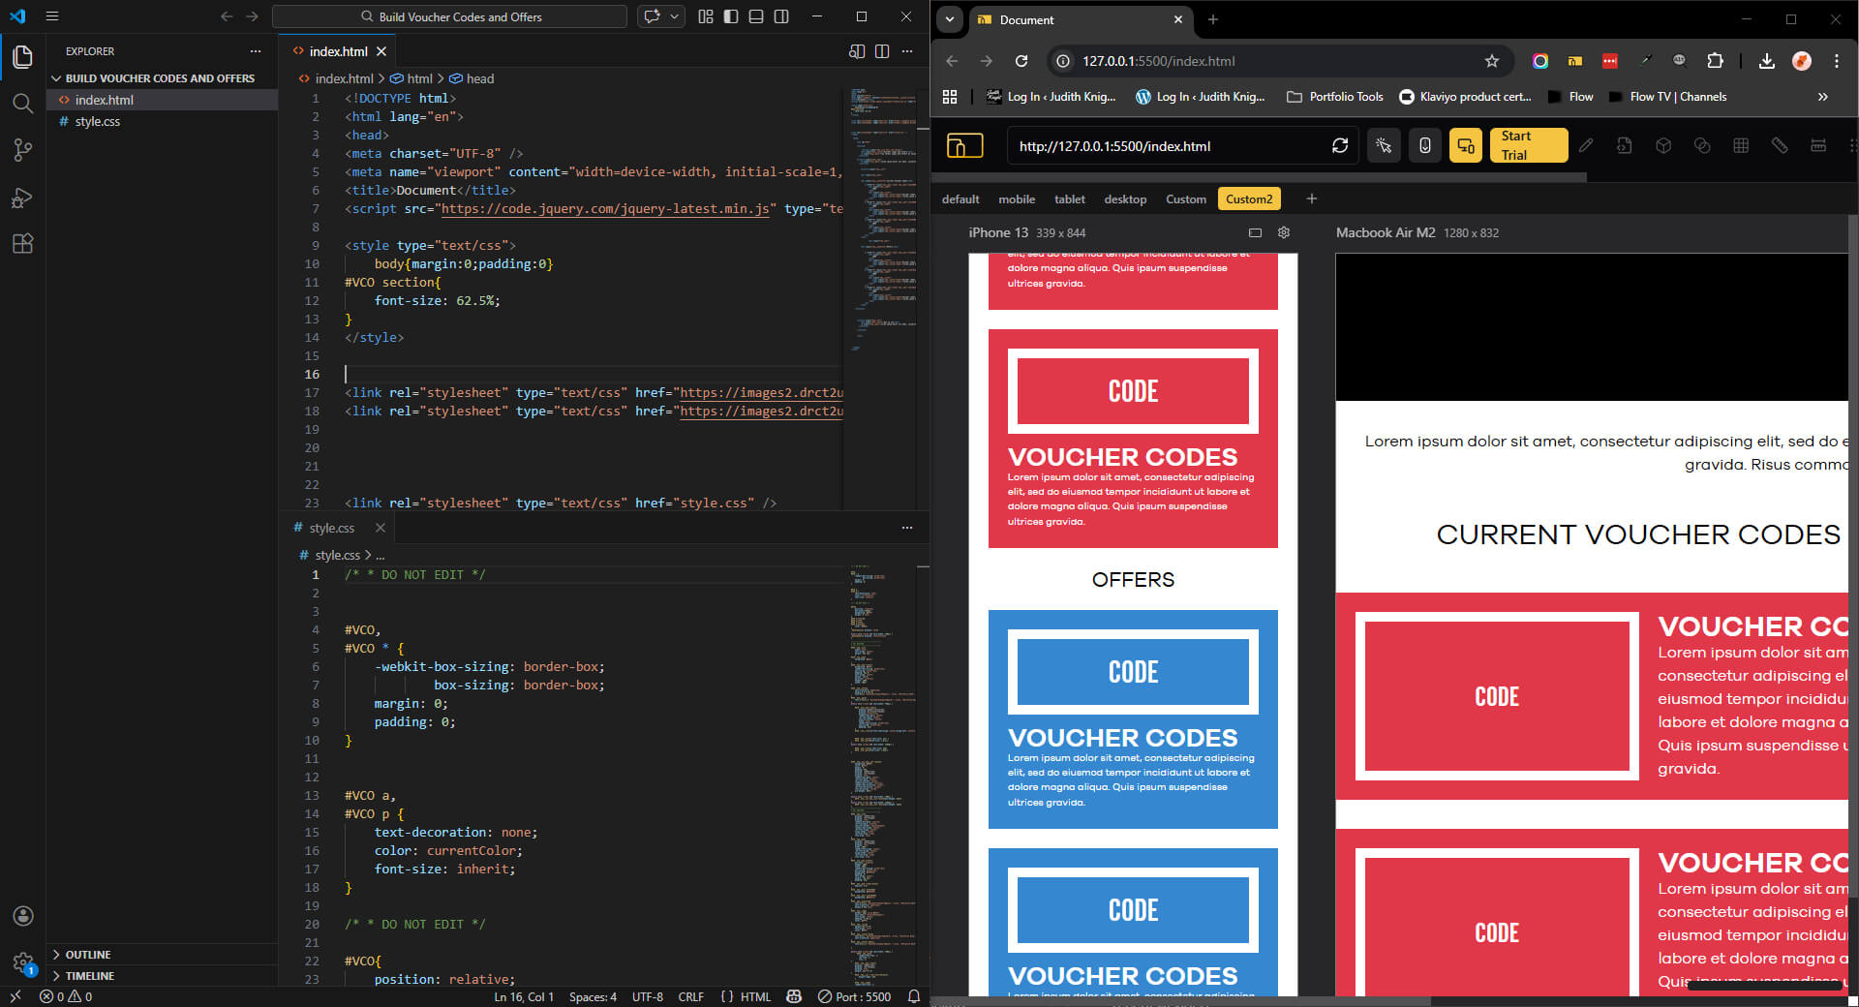Viewport: 1859px width, 1007px height.
Task: Click the VS Code command center search box
Action: tap(450, 16)
